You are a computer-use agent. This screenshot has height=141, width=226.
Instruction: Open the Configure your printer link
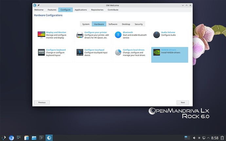tap(96, 32)
